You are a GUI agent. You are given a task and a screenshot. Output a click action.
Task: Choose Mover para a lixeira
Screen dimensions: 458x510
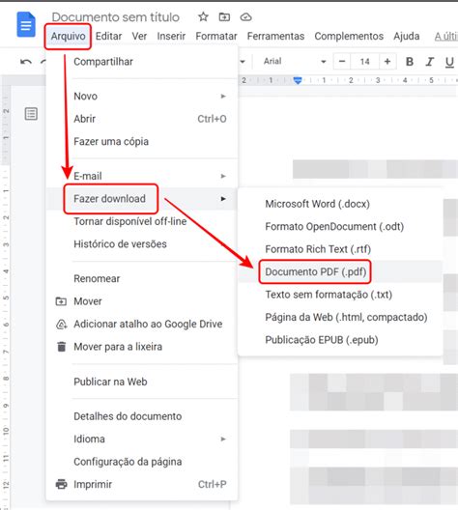[142, 347]
